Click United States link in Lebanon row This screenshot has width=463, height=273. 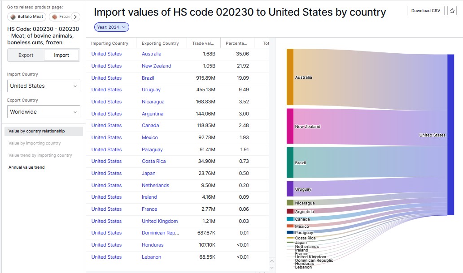[106, 257]
